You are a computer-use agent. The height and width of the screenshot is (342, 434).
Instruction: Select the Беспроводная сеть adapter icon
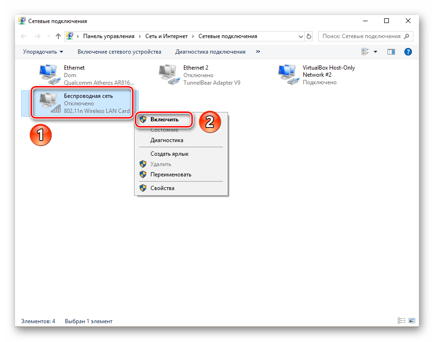click(50, 103)
